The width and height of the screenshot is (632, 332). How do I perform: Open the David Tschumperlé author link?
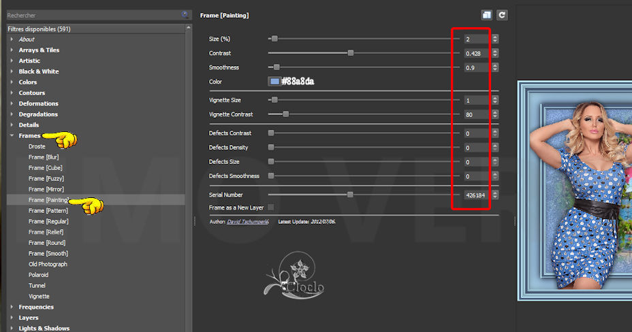[x=247, y=222]
